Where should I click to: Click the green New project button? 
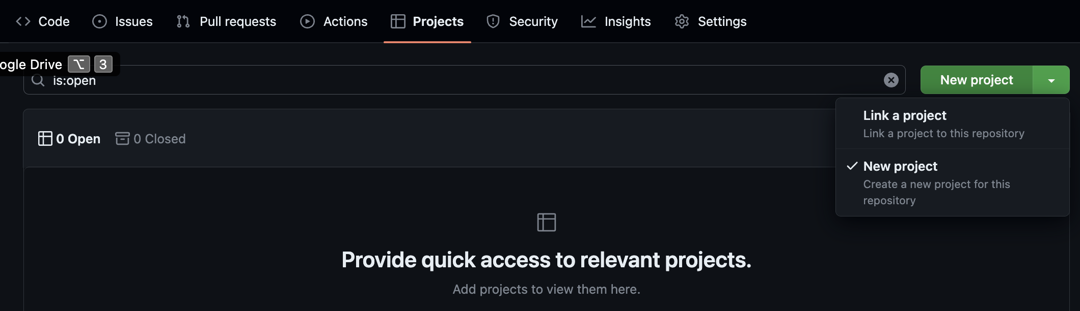pos(977,80)
